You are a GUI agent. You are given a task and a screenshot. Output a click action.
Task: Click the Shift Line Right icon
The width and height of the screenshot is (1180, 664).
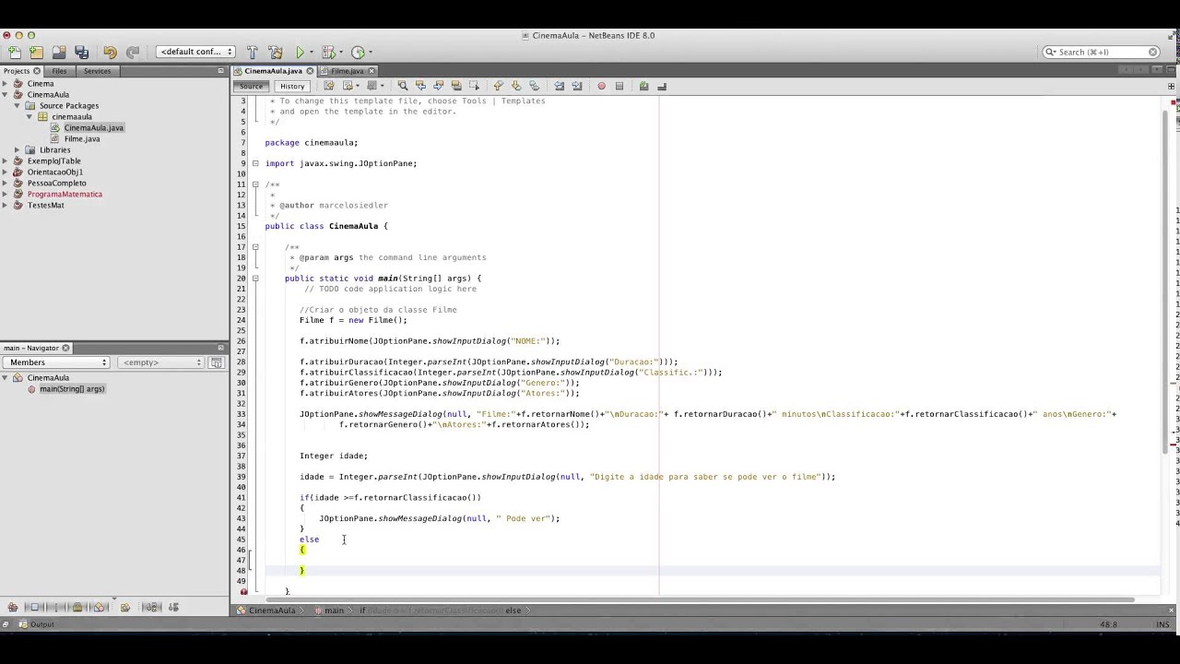577,86
